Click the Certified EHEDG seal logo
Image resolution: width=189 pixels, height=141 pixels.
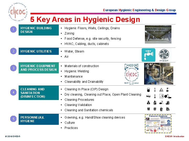132,74
